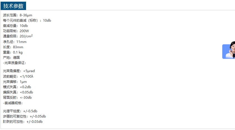The width and height of the screenshot is (235, 130).
Task: Select the 背面反射 <-30db line
Action: pyautogui.click(x=17, y=98)
